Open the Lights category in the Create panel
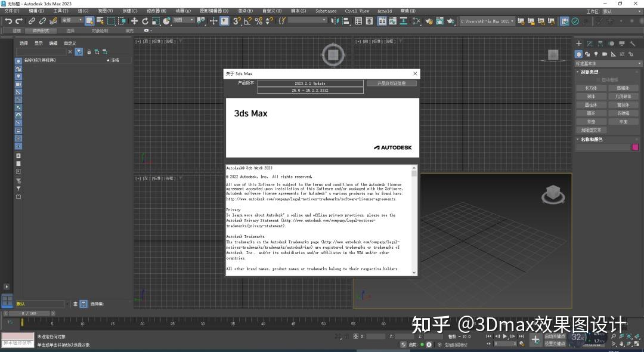Image resolution: width=644 pixels, height=352 pixels. pyautogui.click(x=595, y=54)
